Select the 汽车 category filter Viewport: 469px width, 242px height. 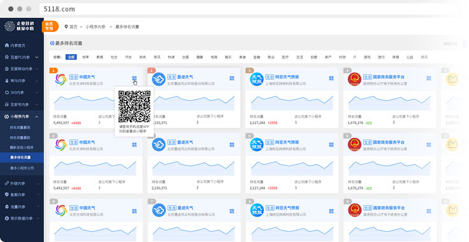128,57
